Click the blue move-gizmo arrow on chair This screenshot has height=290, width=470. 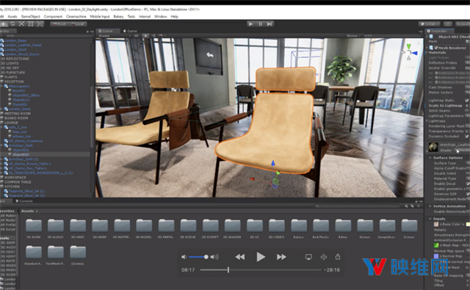(273, 163)
